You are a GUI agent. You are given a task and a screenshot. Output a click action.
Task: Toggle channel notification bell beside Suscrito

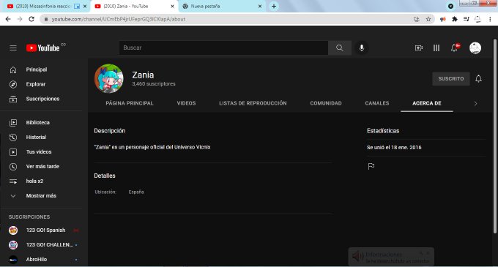478,79
